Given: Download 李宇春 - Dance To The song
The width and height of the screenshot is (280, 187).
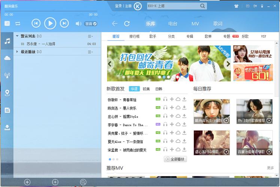Looking at the screenshot, I should (x=184, y=125).
